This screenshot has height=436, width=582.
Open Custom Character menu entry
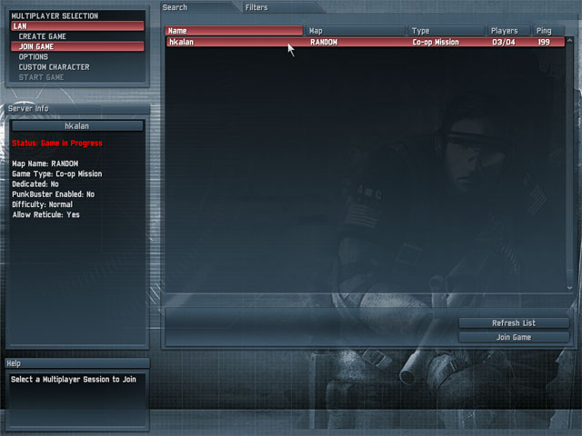(55, 67)
